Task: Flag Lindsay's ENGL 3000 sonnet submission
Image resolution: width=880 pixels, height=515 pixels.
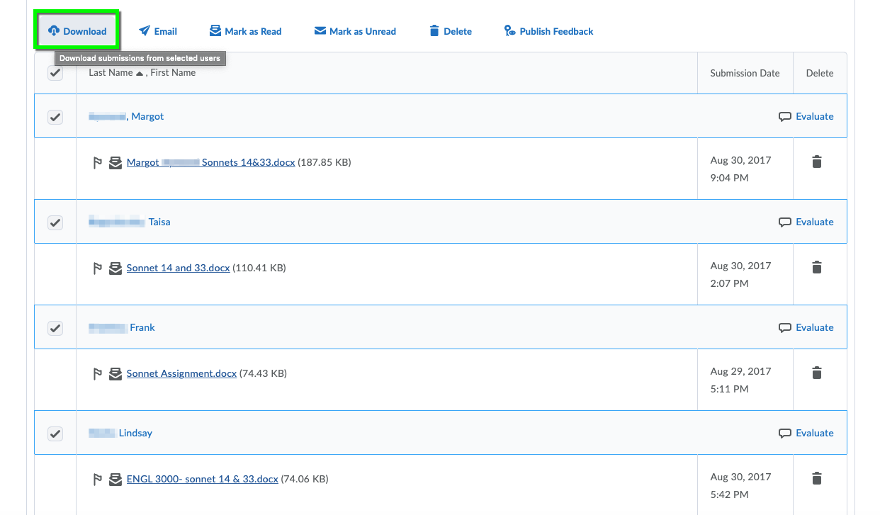Action: 98,479
